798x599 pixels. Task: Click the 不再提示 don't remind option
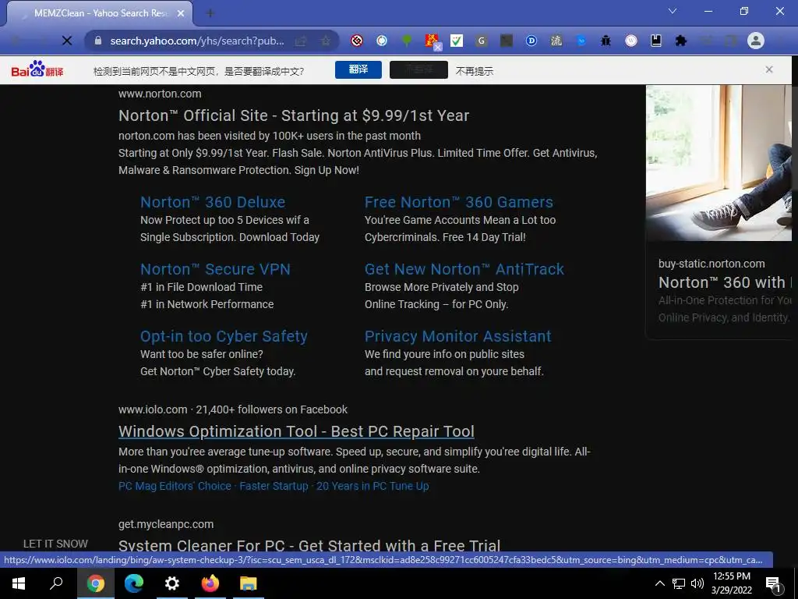pos(475,71)
